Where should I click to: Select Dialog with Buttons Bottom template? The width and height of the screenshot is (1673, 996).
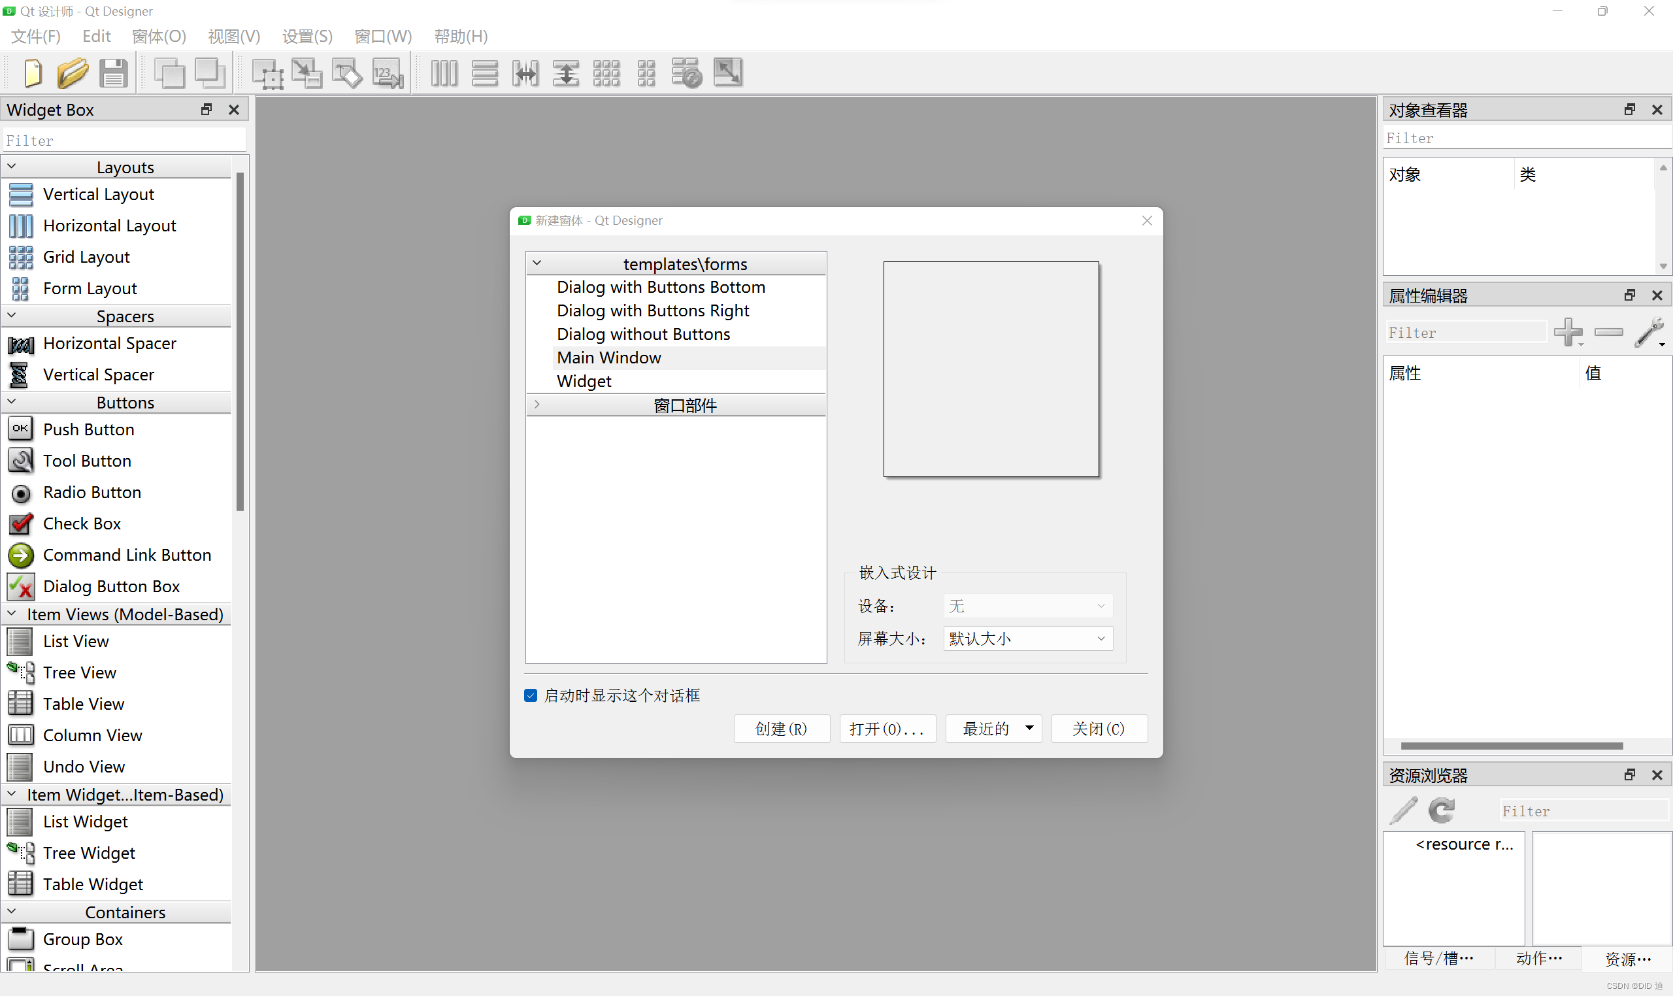pyautogui.click(x=661, y=286)
